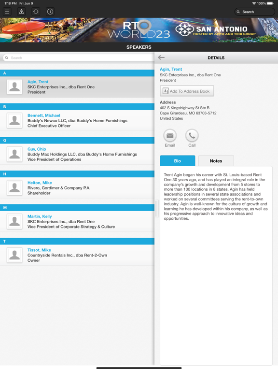Click the battery status indicator
Viewport: 278px width, 371px height.
pyautogui.click(x=270, y=3)
